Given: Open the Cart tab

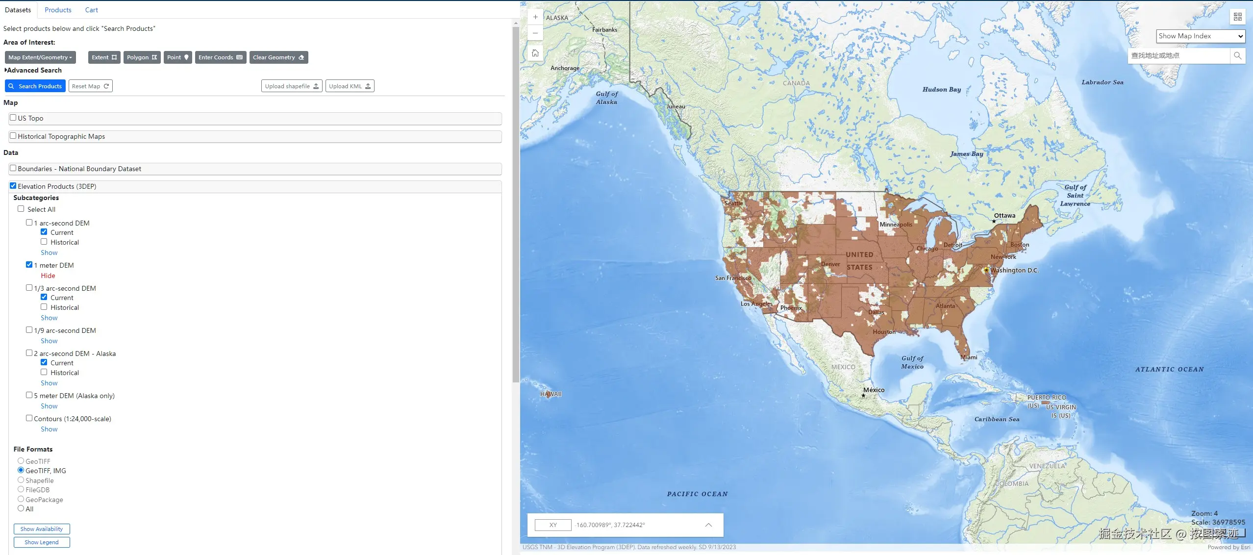Looking at the screenshot, I should coord(91,10).
